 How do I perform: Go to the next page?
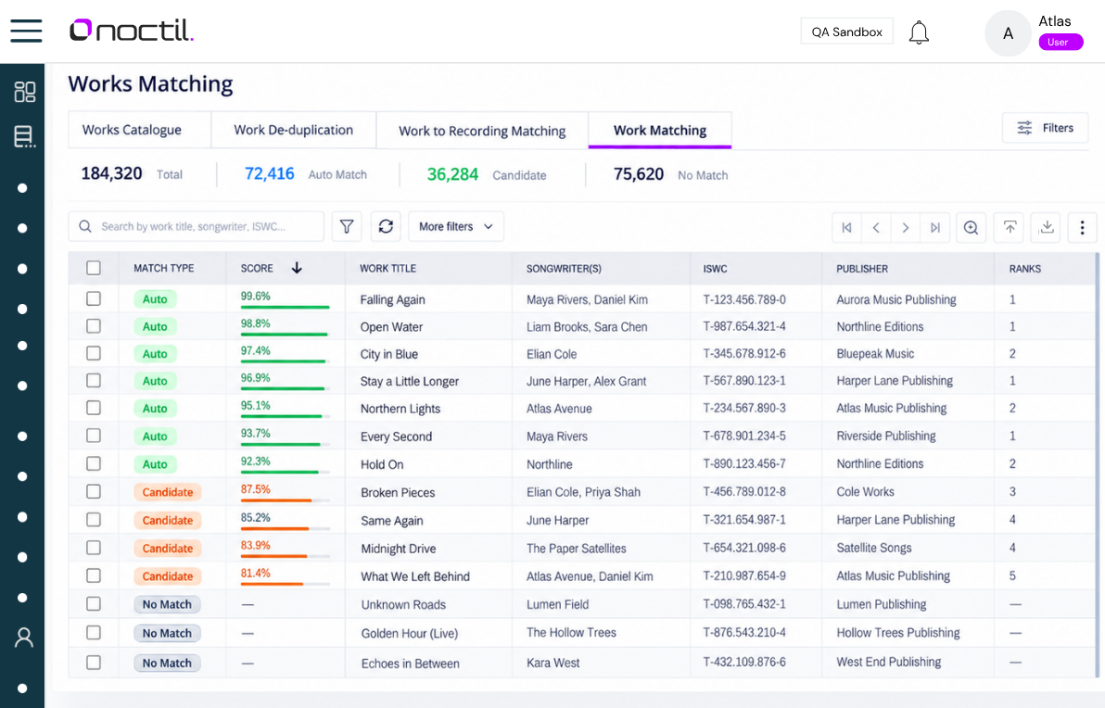(906, 228)
